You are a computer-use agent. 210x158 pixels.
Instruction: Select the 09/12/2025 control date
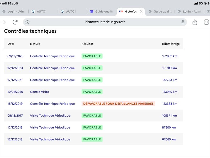tap(15, 56)
